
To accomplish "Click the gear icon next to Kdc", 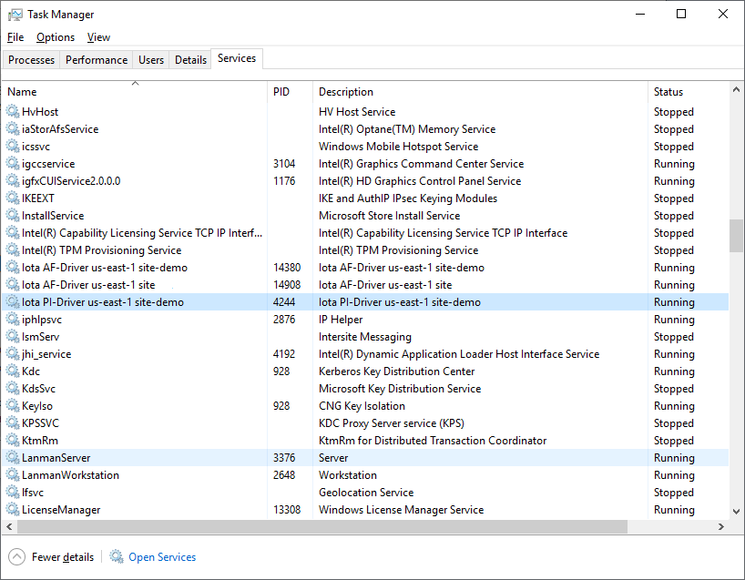I will pyautogui.click(x=13, y=371).
